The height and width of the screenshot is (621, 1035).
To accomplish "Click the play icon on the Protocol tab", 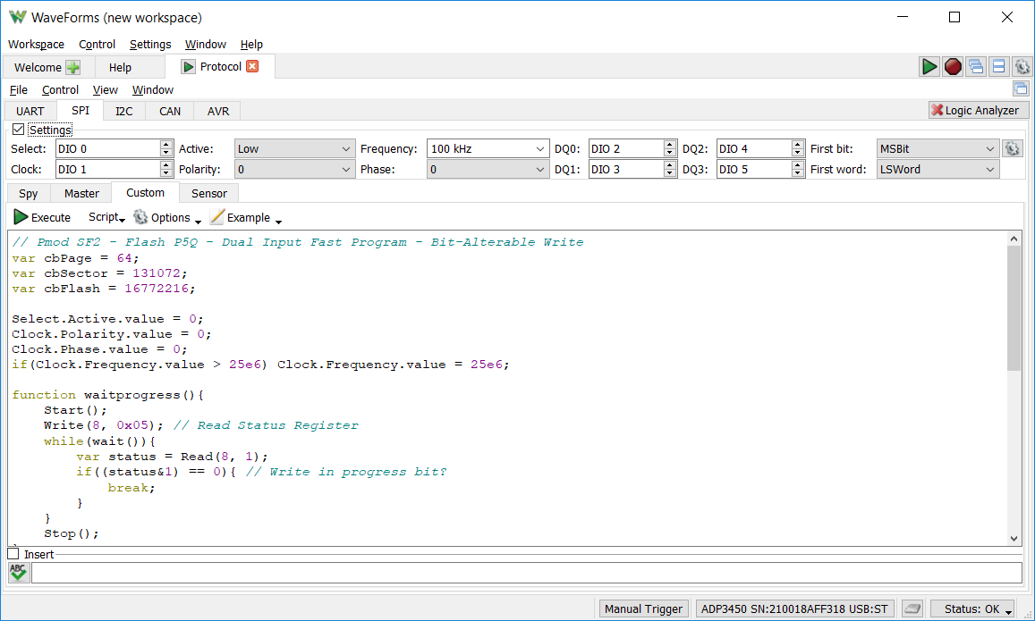I will tap(188, 67).
